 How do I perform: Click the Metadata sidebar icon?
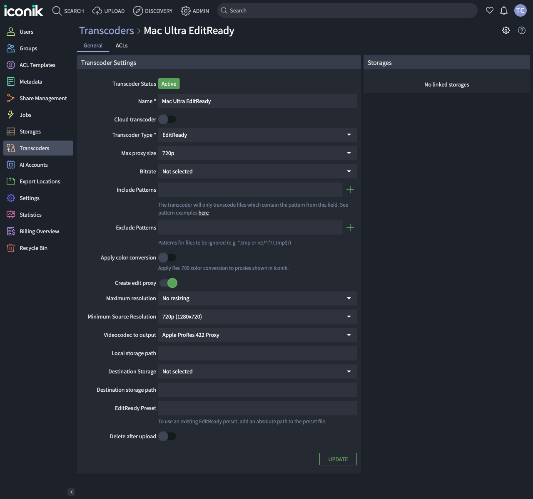point(11,82)
